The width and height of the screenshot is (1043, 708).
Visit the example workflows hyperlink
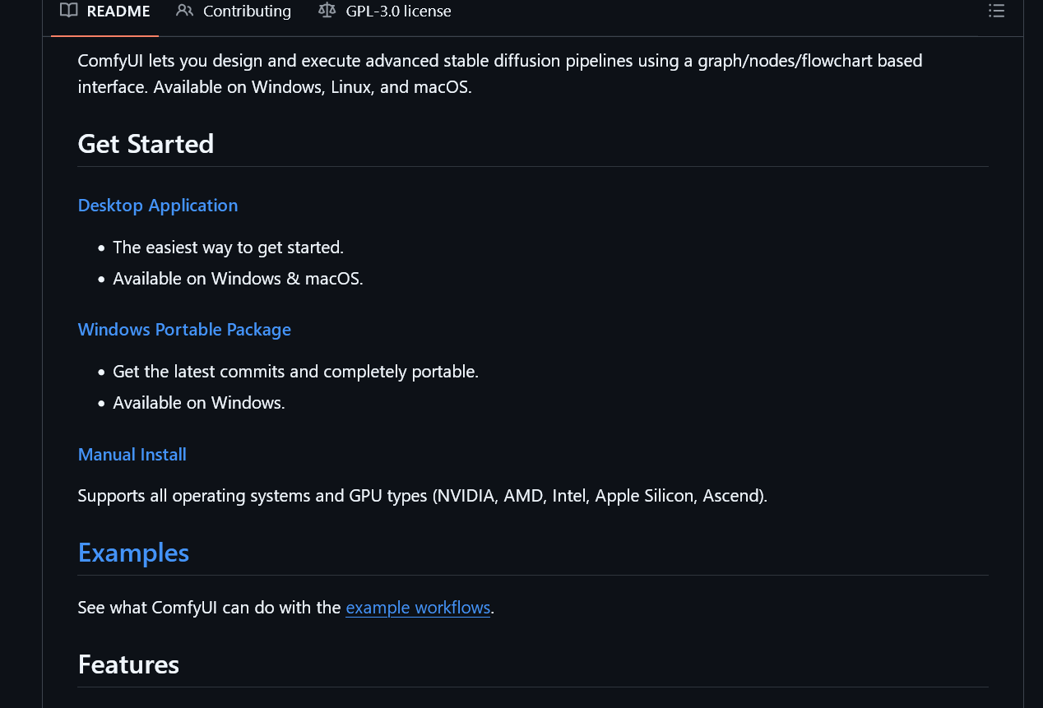(x=418, y=608)
